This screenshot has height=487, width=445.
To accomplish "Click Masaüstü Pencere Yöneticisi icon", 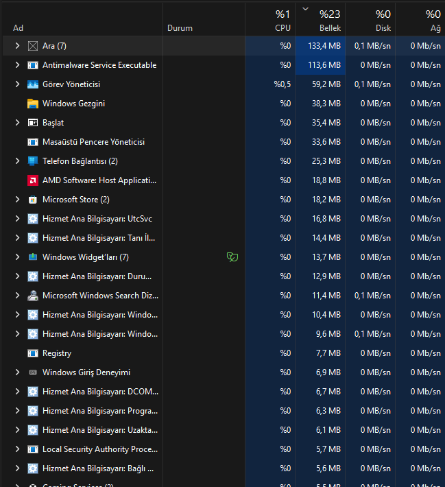I will [x=33, y=142].
